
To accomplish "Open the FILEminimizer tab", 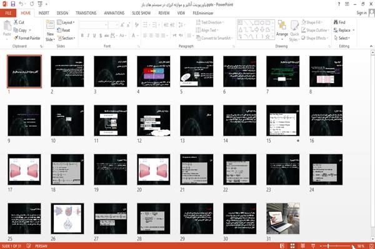I will click(202, 13).
